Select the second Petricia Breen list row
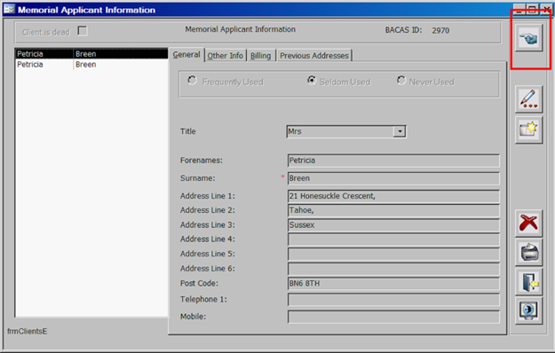 pos(91,65)
